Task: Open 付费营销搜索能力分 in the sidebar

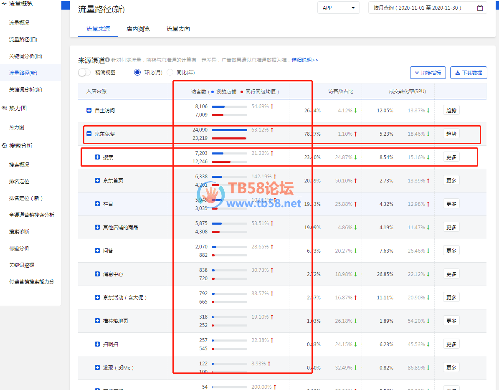Action: (x=31, y=281)
